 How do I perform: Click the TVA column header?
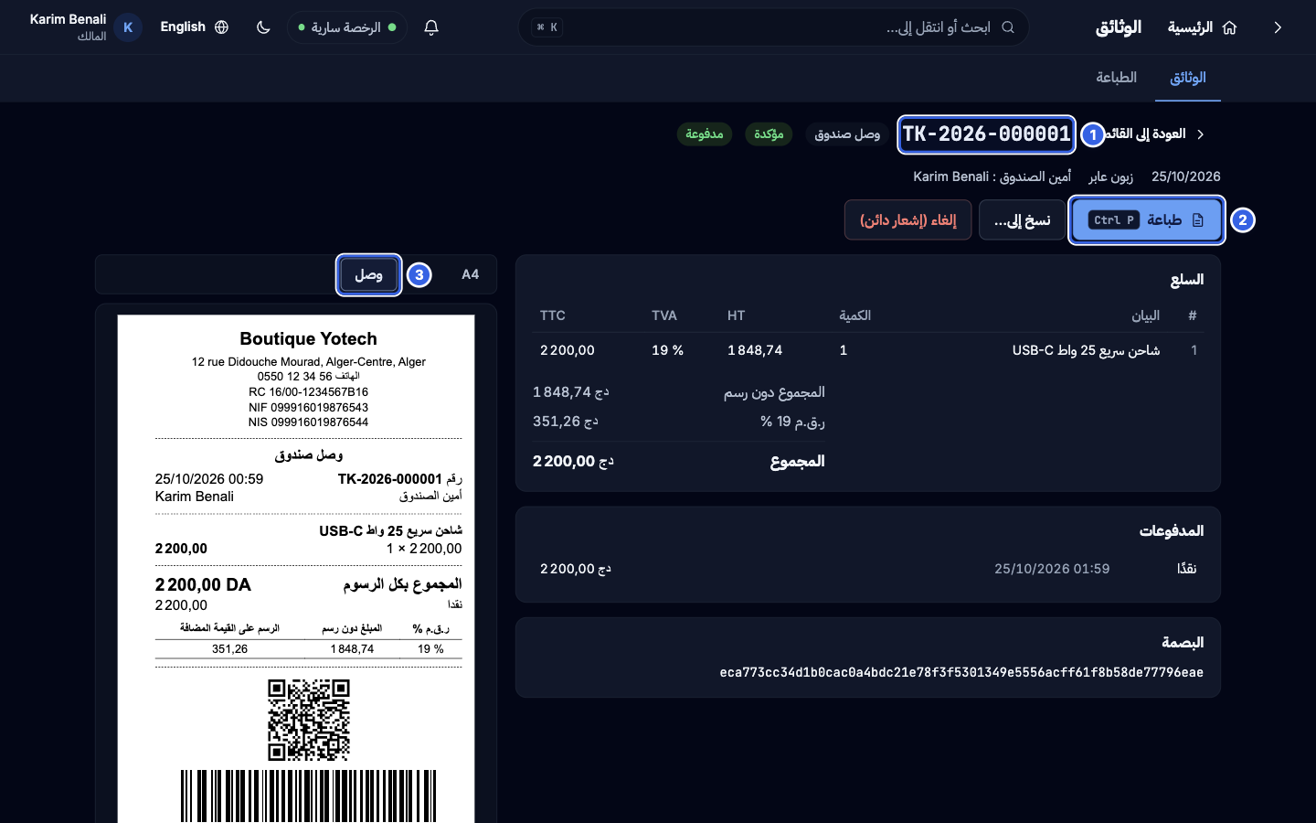[x=664, y=315]
